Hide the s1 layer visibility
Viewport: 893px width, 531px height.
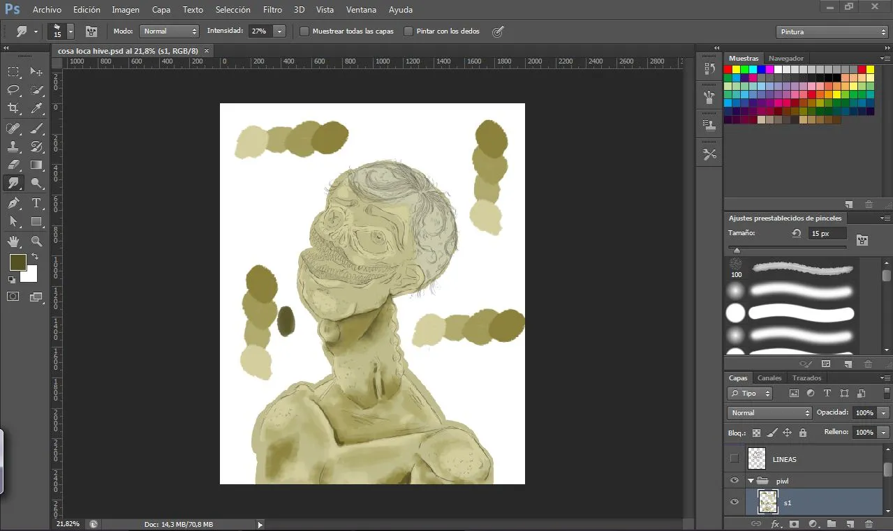click(734, 502)
